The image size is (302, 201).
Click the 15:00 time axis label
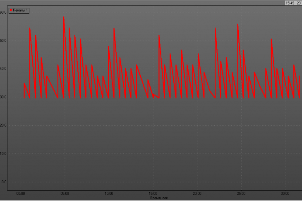[x=153, y=194]
